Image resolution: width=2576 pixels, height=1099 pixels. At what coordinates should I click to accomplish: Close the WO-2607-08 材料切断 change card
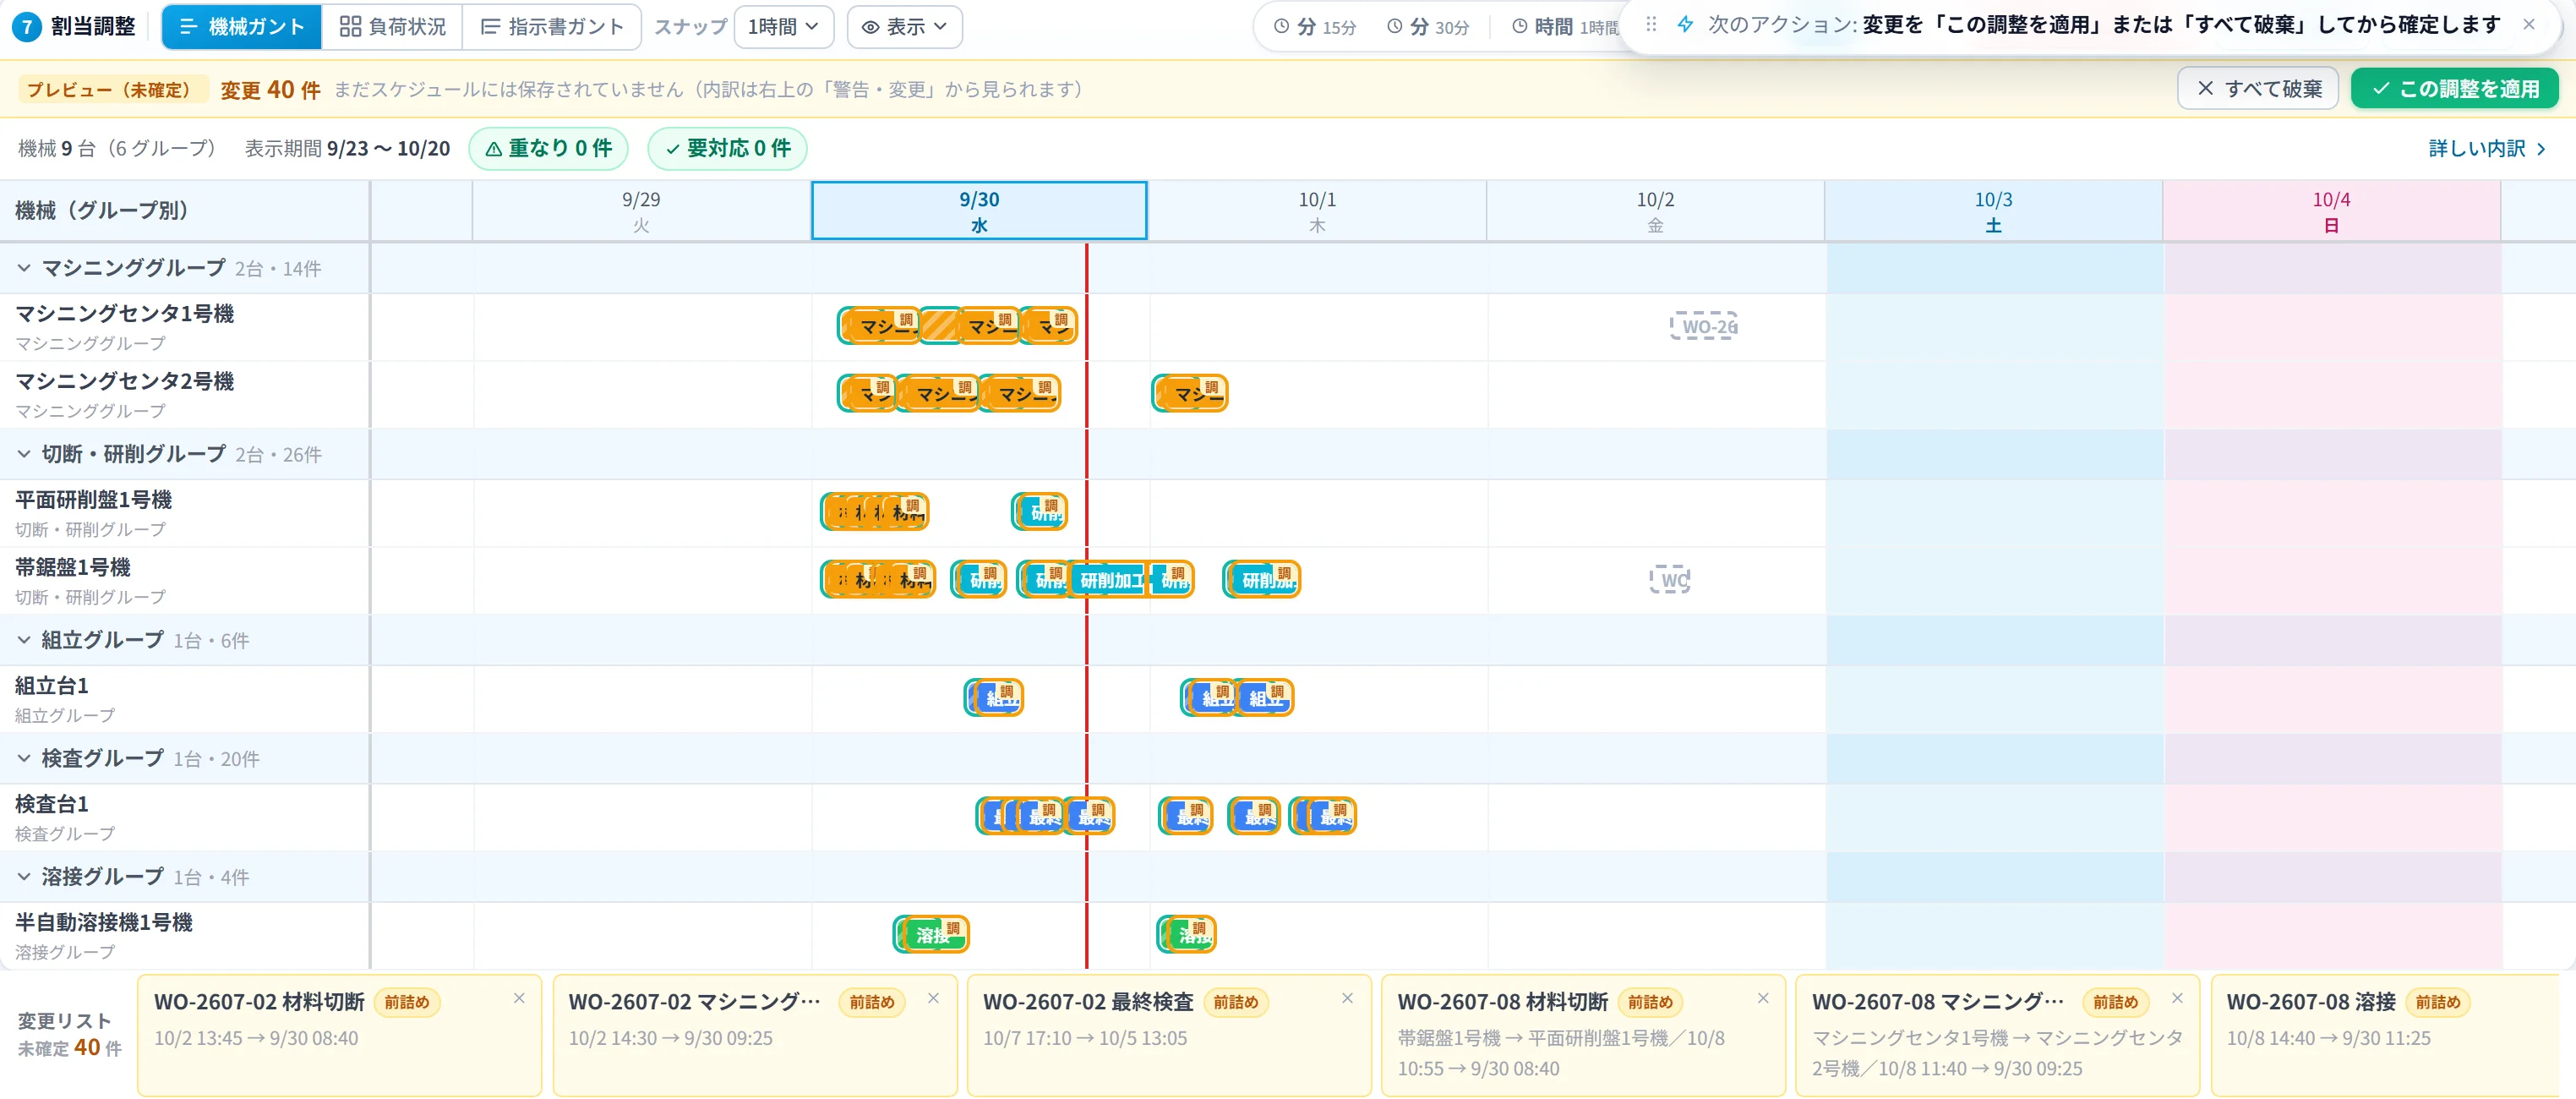pos(1763,998)
